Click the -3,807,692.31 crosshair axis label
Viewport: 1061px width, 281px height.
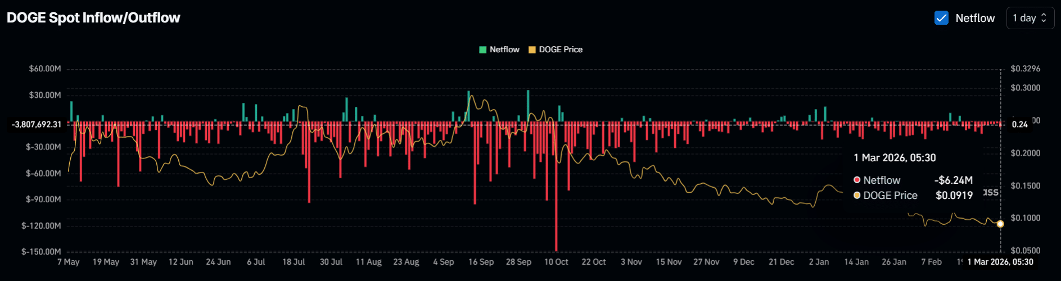[37, 124]
